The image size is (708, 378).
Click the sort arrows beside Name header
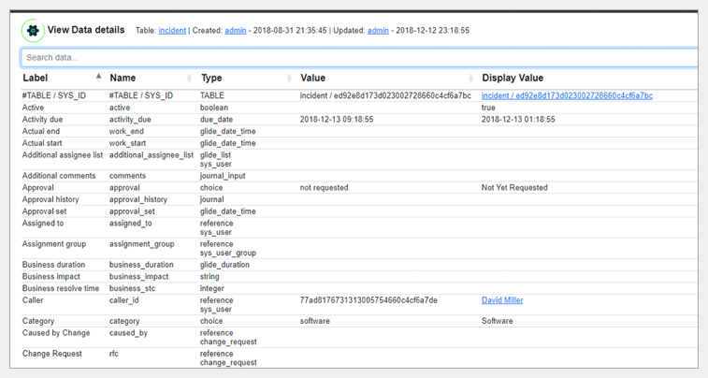[x=190, y=78]
